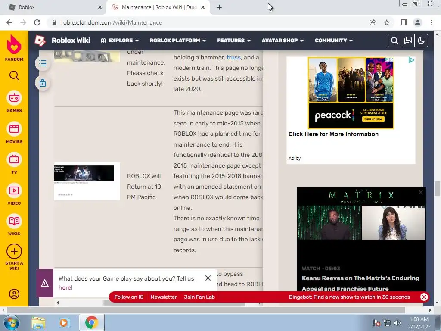The width and height of the screenshot is (441, 331).
Task: Expand the Explore dropdown menu
Action: [120, 41]
